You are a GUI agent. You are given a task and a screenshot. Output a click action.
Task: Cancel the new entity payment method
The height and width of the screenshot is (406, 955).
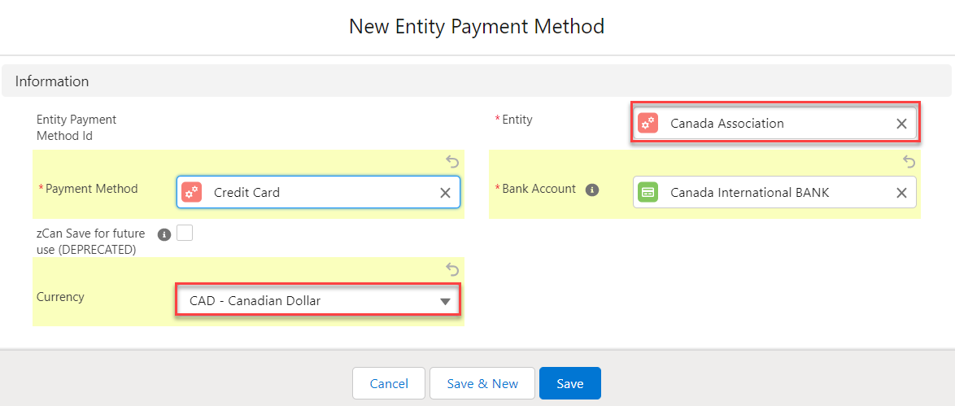pos(389,383)
